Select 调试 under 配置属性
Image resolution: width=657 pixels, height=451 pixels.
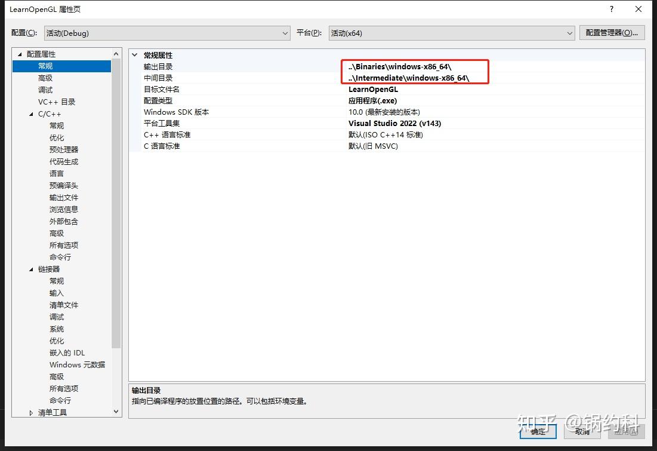[x=45, y=90]
